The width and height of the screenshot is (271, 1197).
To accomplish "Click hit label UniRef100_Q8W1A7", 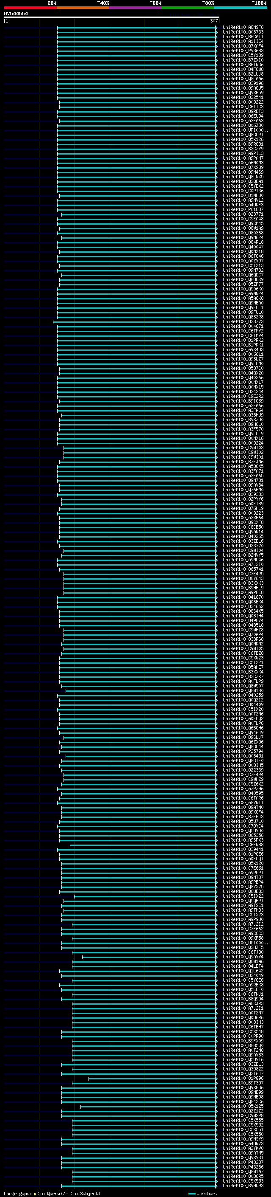I will pyautogui.click(x=243, y=1172).
